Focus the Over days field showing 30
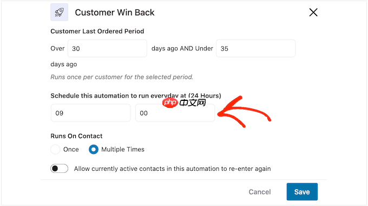The width and height of the screenshot is (368, 206). pyautogui.click(x=107, y=48)
